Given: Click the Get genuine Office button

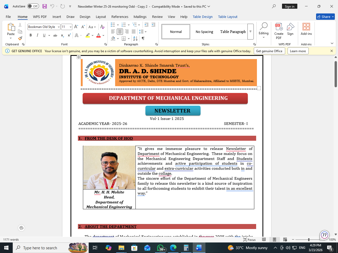Looking at the screenshot, I should (x=269, y=51).
